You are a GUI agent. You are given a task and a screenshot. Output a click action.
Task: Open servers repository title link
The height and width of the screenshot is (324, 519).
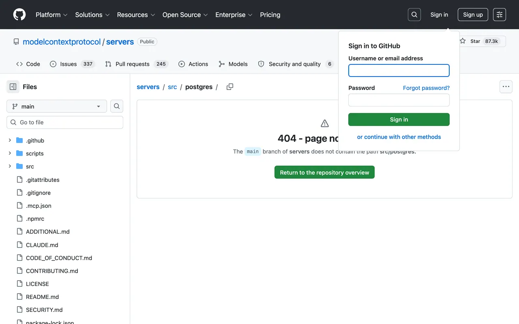click(120, 42)
